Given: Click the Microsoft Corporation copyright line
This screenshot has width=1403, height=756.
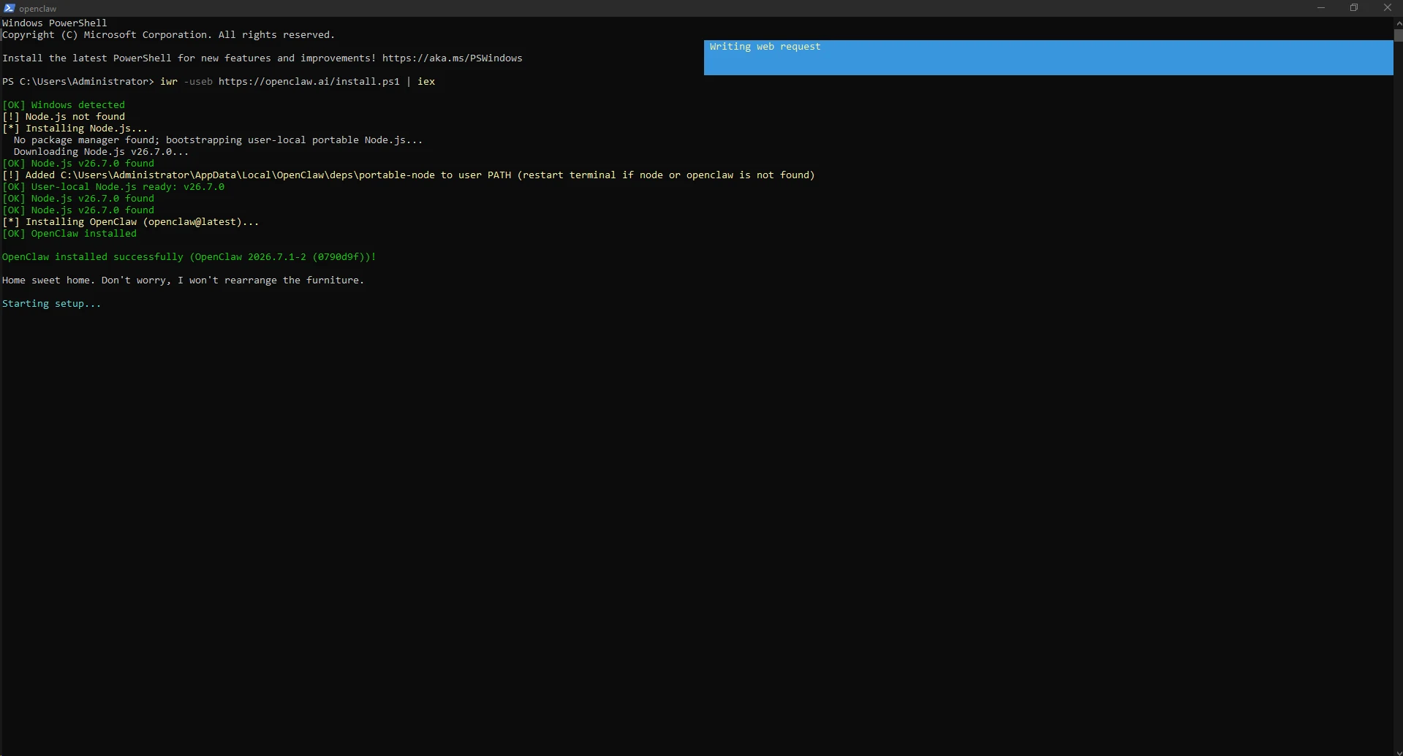Looking at the screenshot, I should pos(169,35).
